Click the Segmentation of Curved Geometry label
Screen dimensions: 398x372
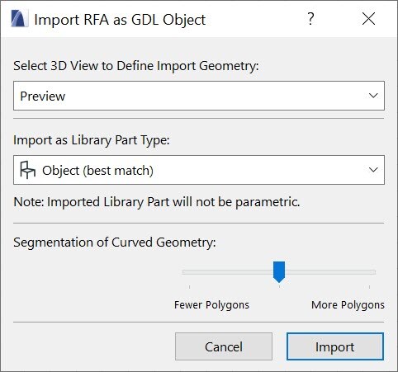coord(115,243)
